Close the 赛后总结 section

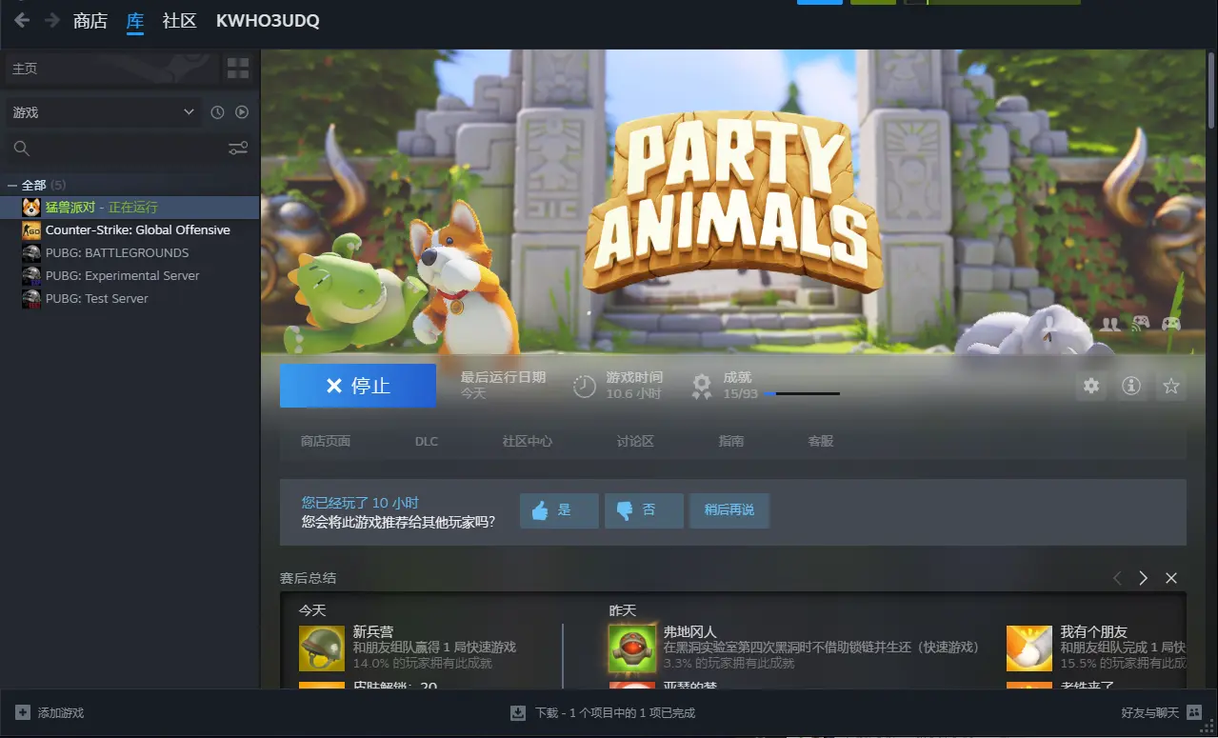click(1171, 578)
